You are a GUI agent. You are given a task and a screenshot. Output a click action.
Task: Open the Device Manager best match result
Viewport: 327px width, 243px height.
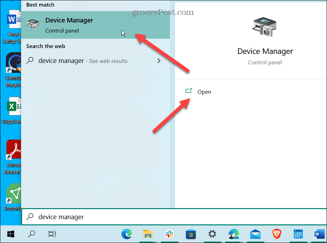coord(96,25)
